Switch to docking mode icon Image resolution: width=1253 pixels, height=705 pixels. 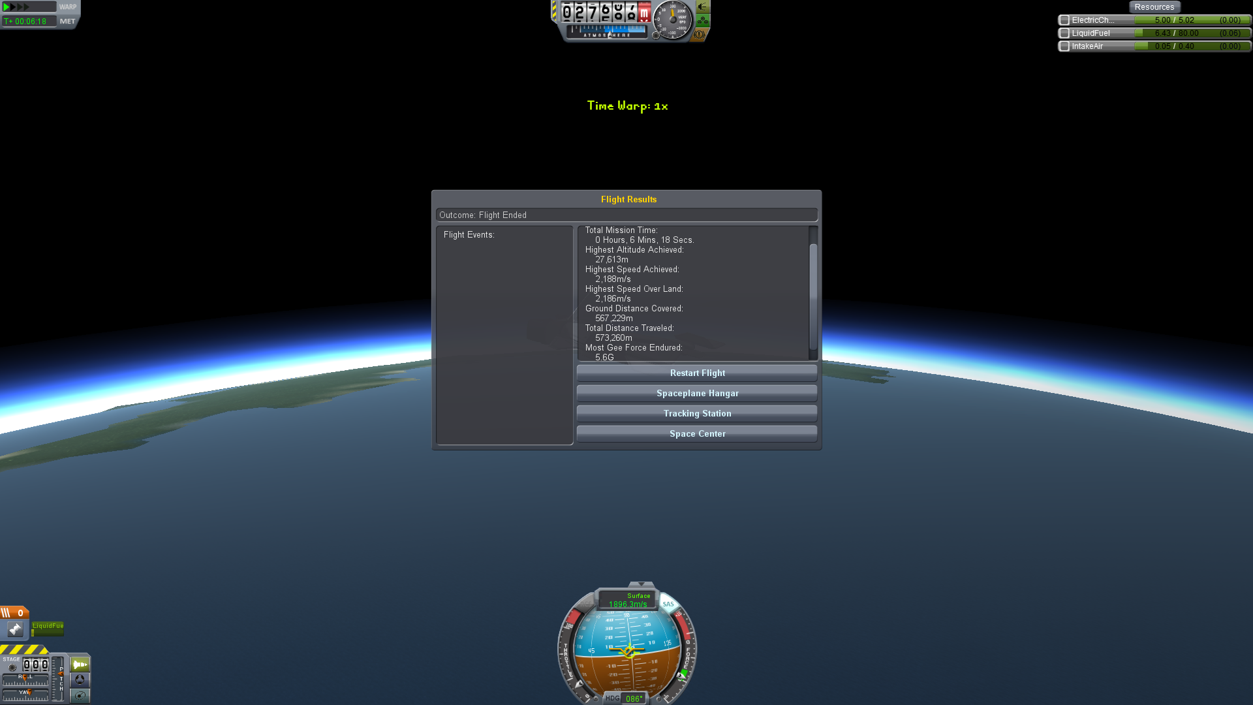pyautogui.click(x=80, y=680)
